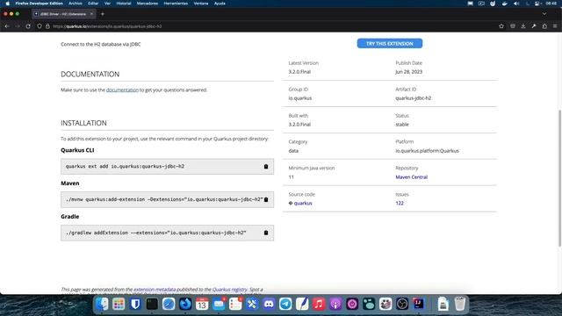562x316 pixels.
Task: Click the TRY THIS EXTENSION button
Action: tap(390, 43)
